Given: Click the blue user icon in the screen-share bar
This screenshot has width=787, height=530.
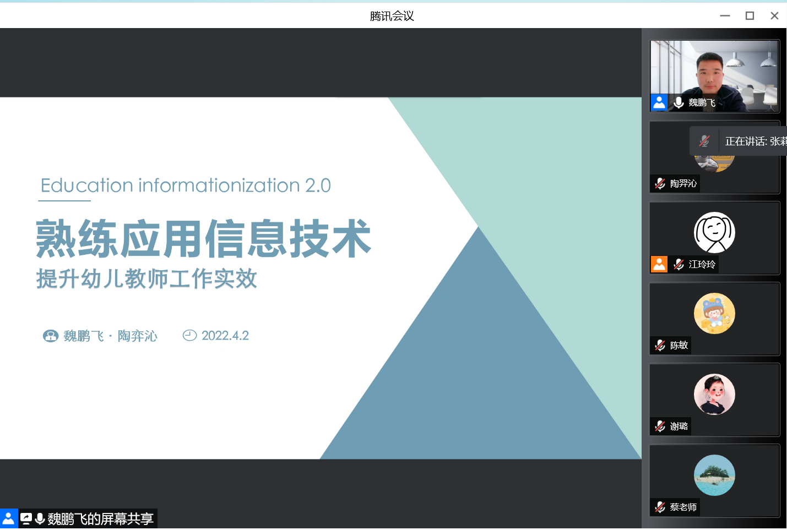Looking at the screenshot, I should (9, 518).
